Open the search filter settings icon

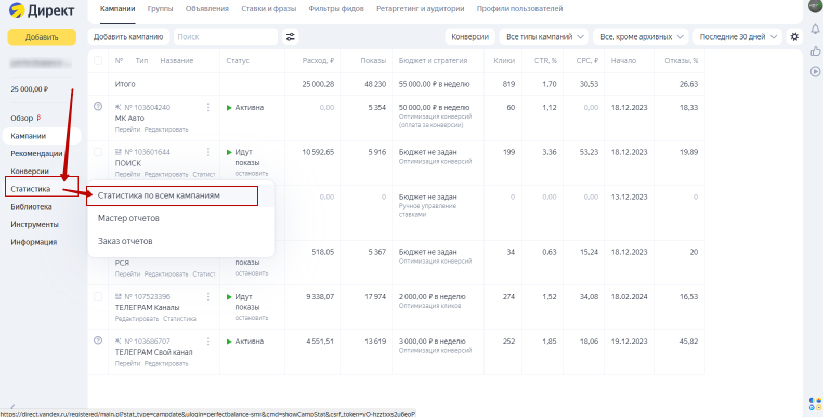(290, 37)
